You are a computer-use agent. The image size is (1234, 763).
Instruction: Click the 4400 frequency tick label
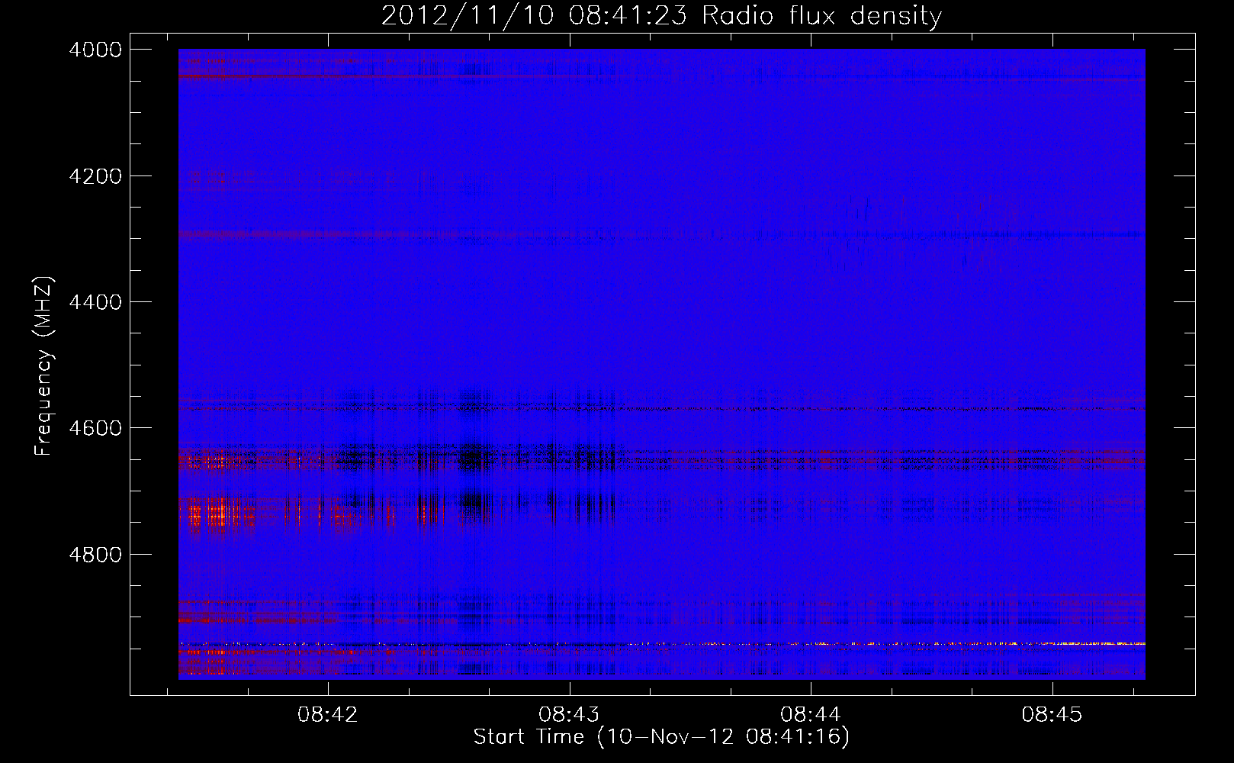95,302
